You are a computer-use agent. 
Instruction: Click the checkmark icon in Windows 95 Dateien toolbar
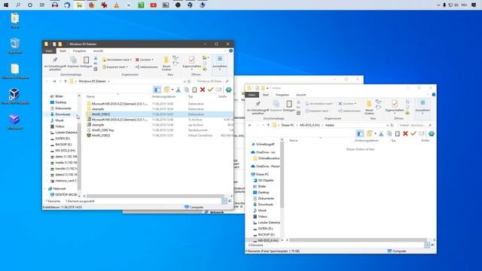pos(211,90)
